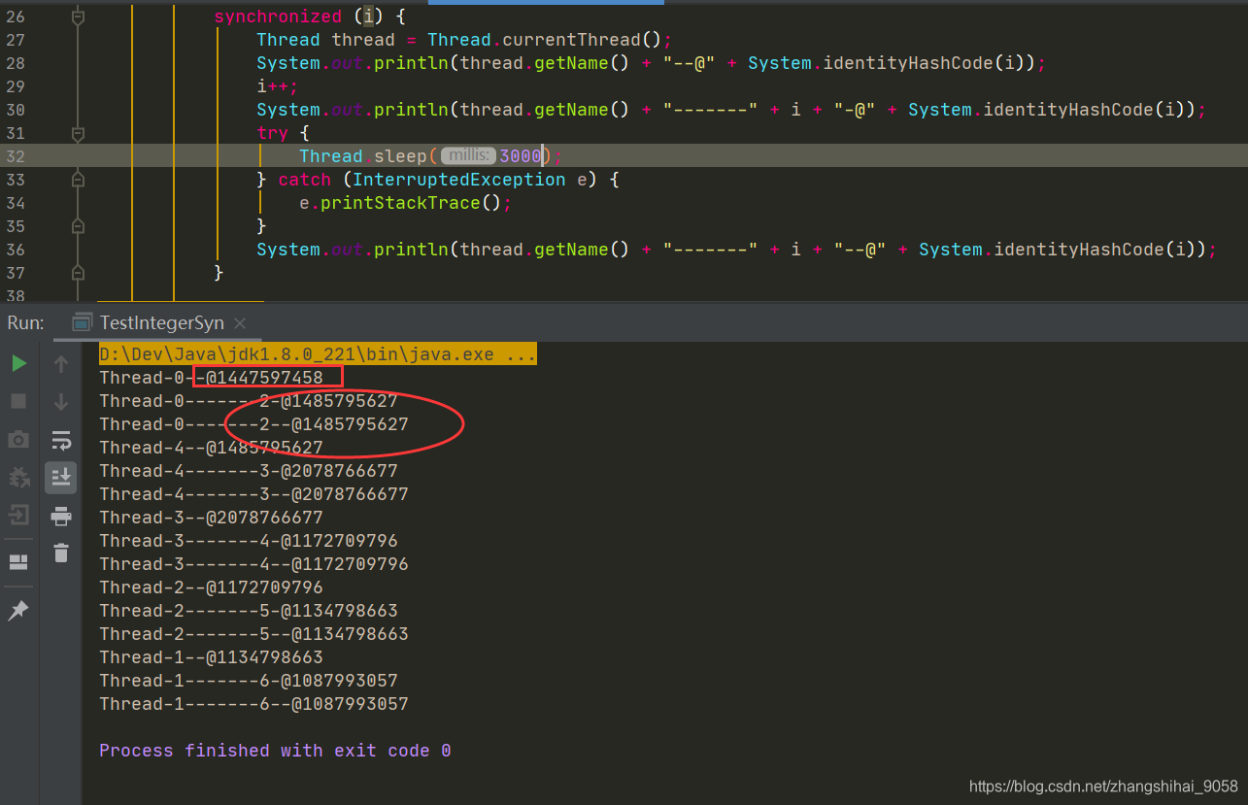Open the Restore Layout icon in Run toolbar

[18, 562]
